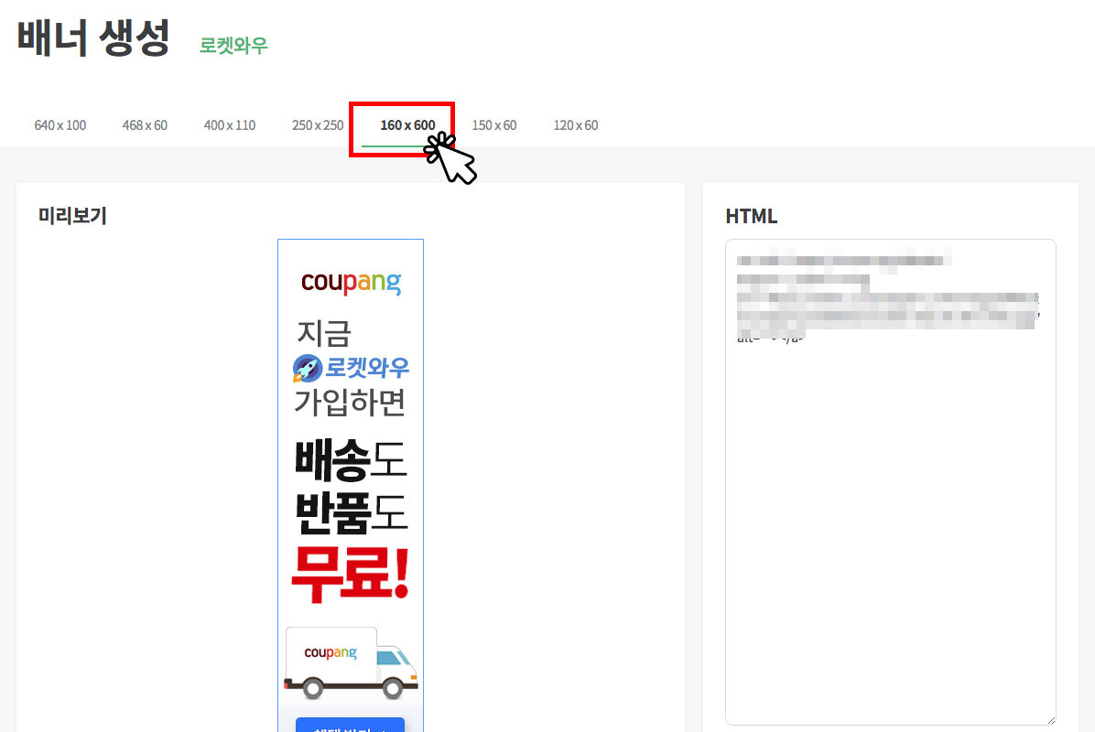This screenshot has height=732, width=1095.
Task: Click the blue button at banner bottom
Action: [350, 725]
